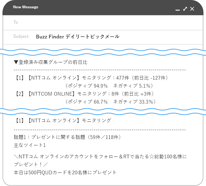206x186 pixels.
Task: Click the 【1】NTTコム オンライン モニタリング section header
Action: click(x=63, y=121)
